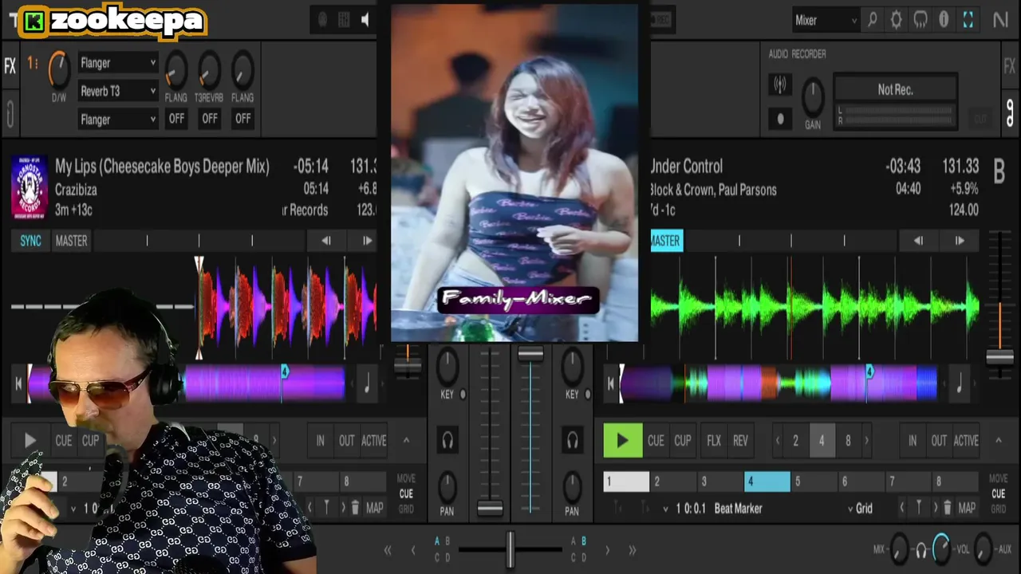Viewport: 1021px width, 574px height.
Task: Click CUP button on Deck B
Action: pyautogui.click(x=682, y=441)
